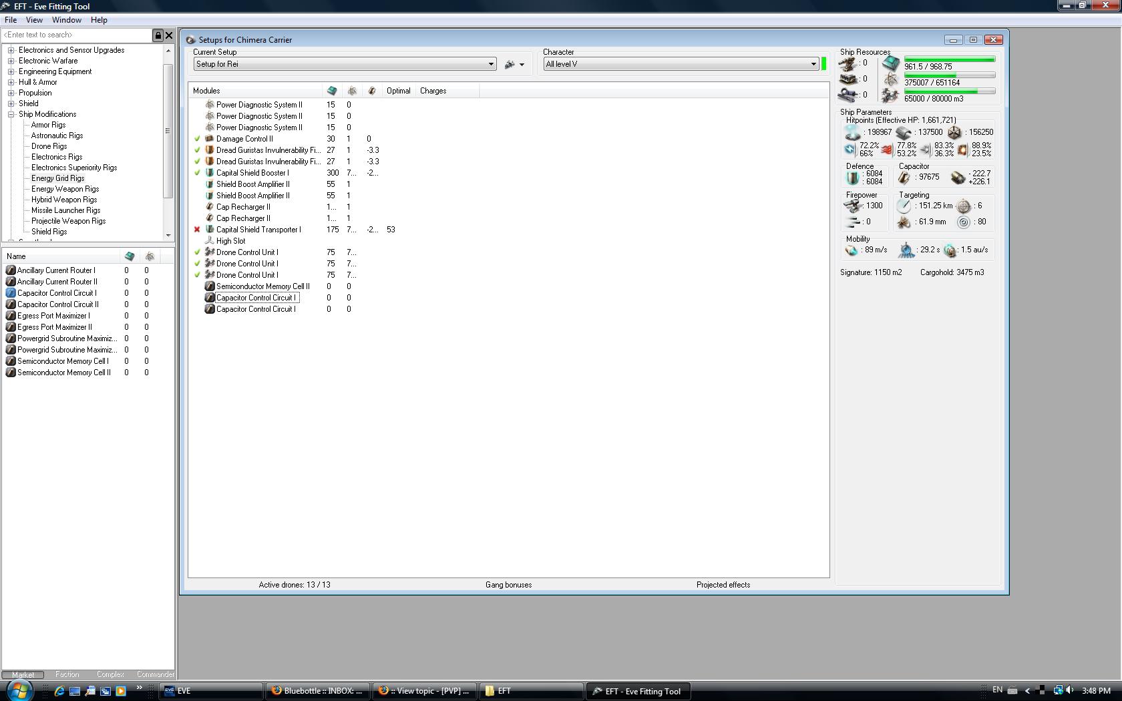Click the Ancillary Current Router I item icon
Viewport: 1122px width, 701px height.
(x=11, y=270)
